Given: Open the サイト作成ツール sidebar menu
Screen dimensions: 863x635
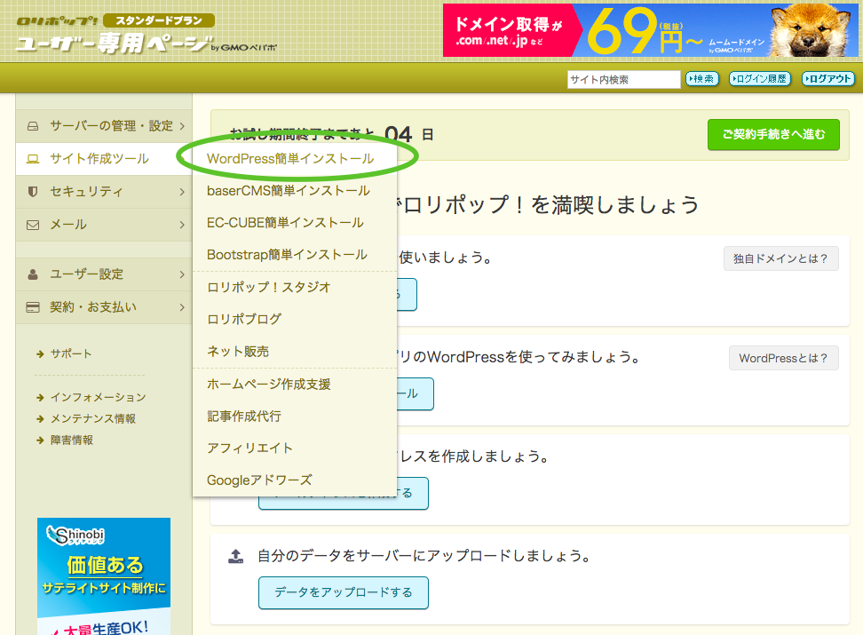Looking at the screenshot, I should click(104, 159).
